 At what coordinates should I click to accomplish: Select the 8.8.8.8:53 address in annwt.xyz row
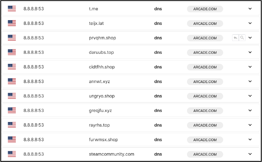point(34,81)
